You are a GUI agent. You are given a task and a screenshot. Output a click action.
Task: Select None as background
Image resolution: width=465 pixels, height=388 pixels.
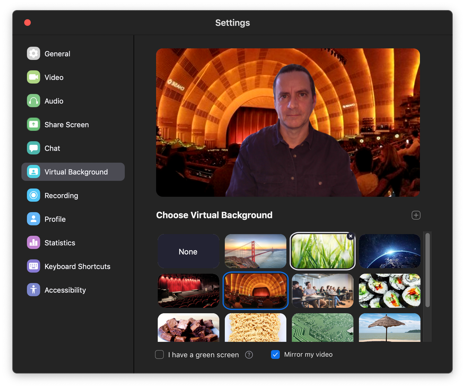pos(189,251)
